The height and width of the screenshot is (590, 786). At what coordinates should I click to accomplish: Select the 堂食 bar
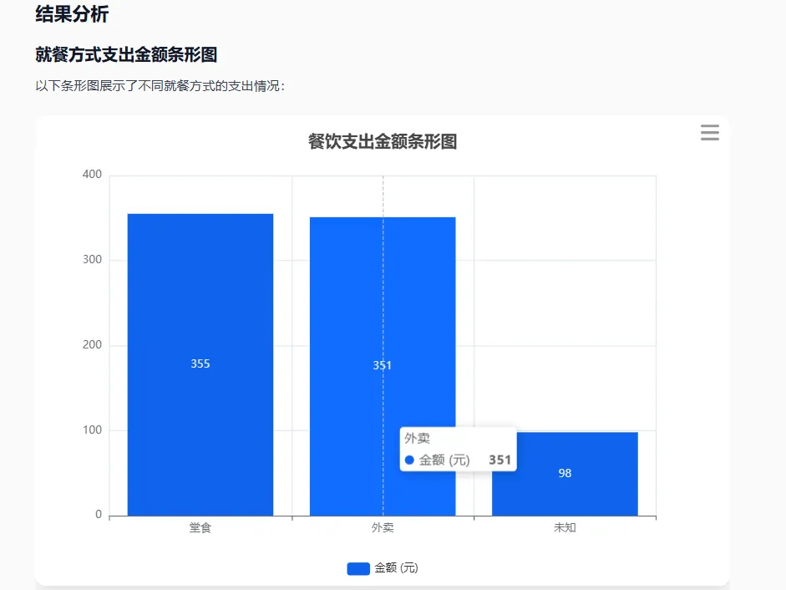200,364
